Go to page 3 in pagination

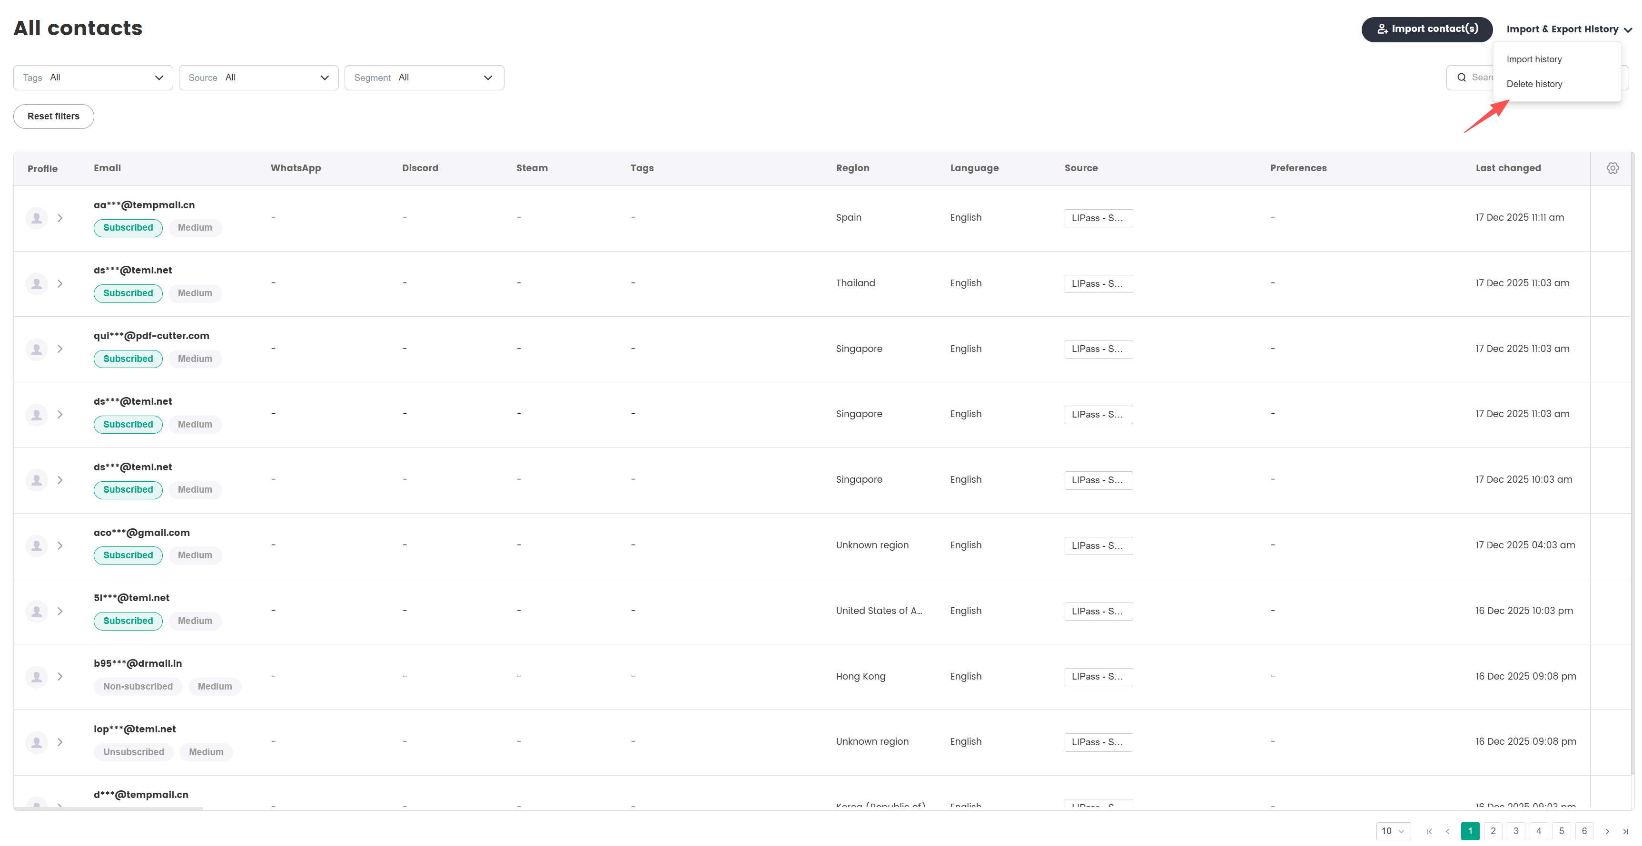coord(1516,831)
